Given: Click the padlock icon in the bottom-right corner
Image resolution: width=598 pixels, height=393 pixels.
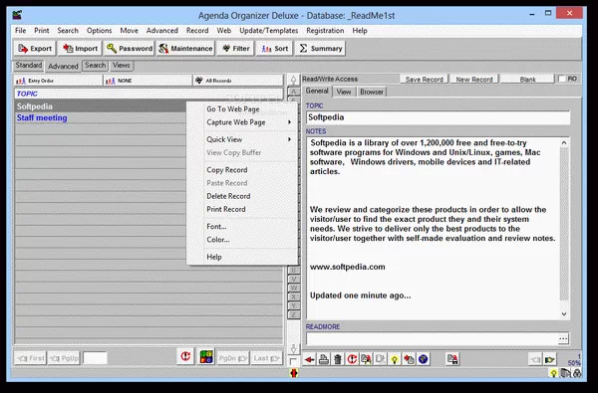Looking at the screenshot, I should click(x=578, y=373).
